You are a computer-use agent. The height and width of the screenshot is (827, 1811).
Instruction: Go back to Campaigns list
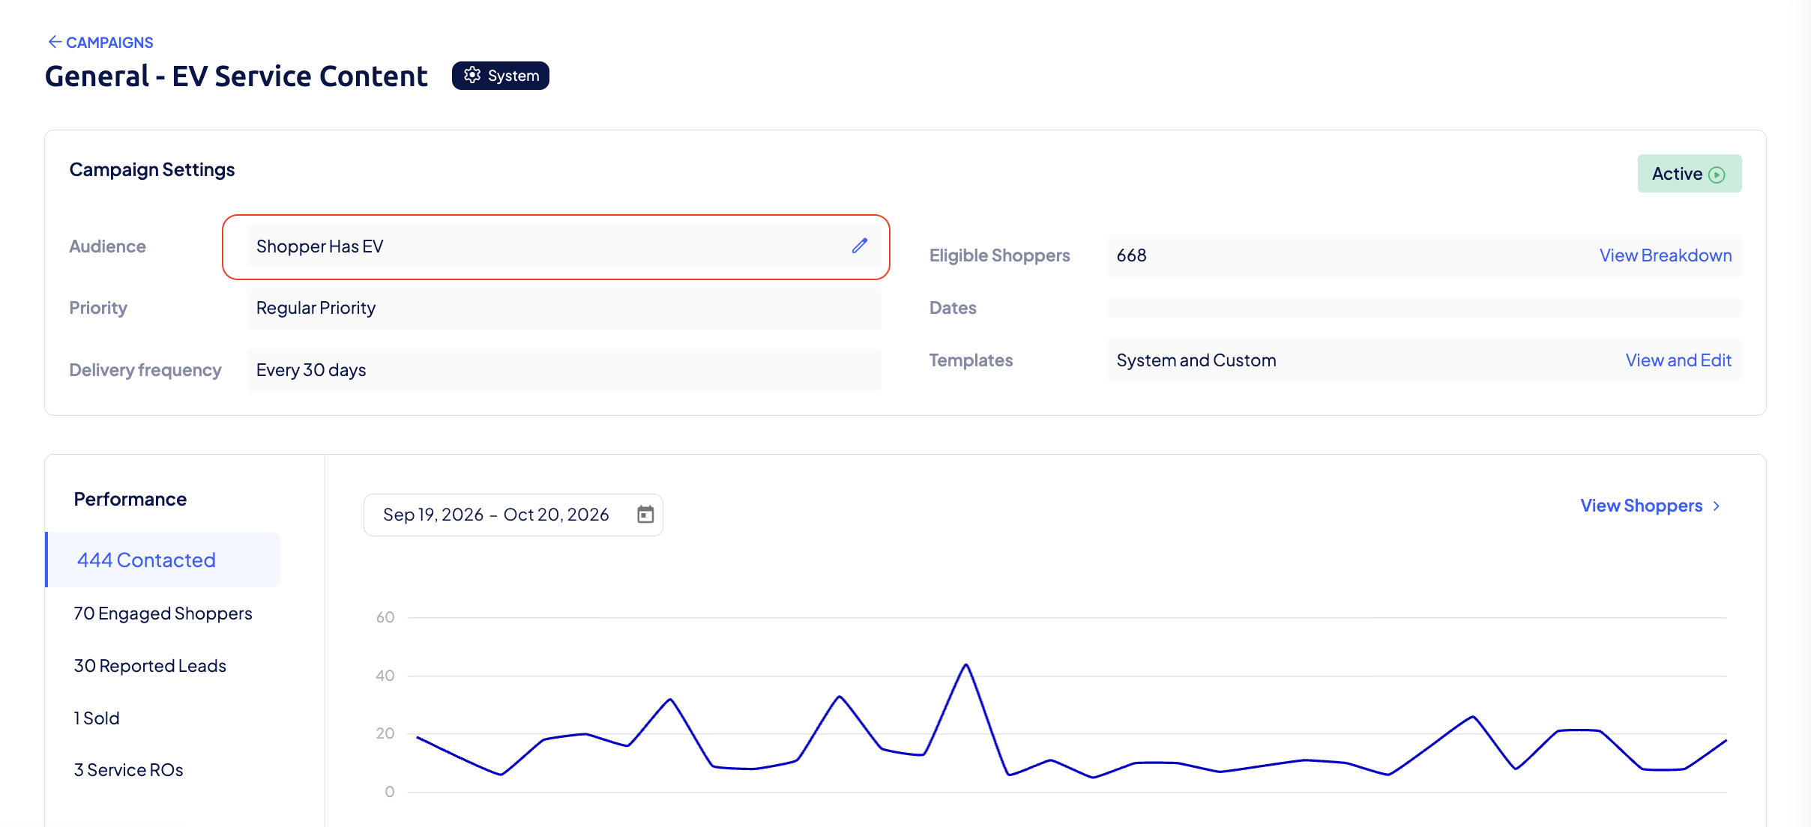point(100,43)
